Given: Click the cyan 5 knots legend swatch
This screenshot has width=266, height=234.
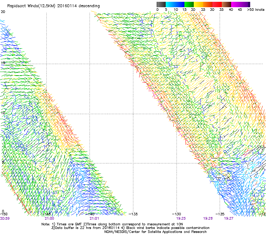Looking at the screenshot, I should tap(170, 4).
